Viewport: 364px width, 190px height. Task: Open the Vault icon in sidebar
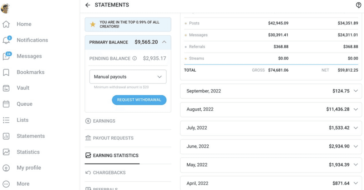tap(6, 88)
